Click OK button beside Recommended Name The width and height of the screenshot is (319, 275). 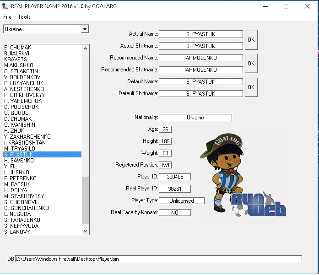251,64
